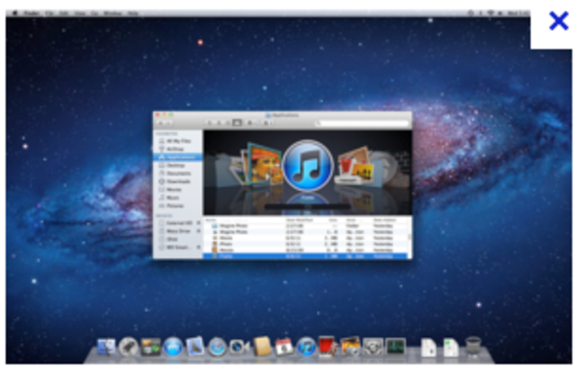
Task: Sort by the Date Modified column header
Action: point(300,220)
